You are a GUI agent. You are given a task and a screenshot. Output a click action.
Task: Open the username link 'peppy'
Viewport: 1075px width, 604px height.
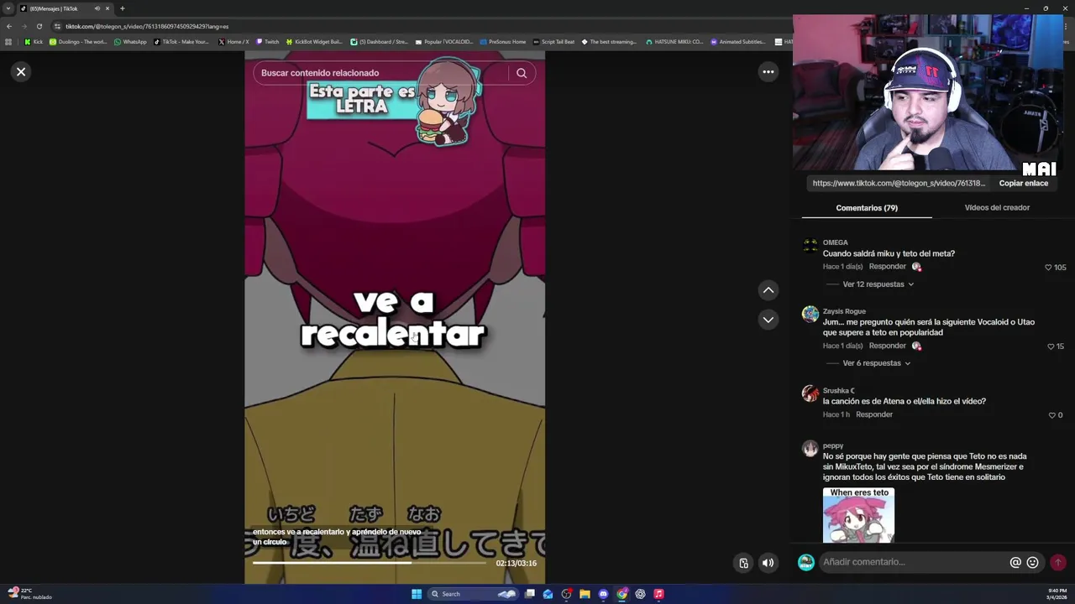point(833,445)
